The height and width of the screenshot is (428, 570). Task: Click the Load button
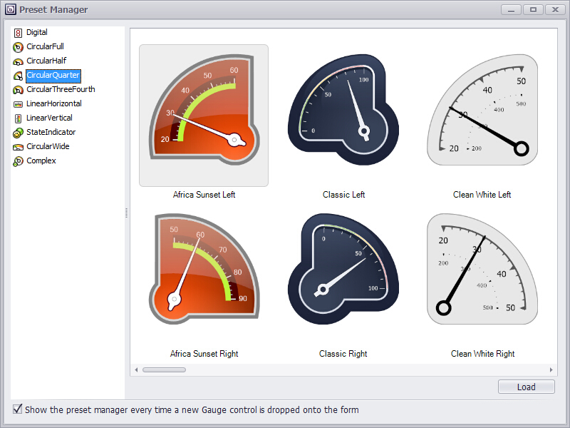tap(526, 387)
